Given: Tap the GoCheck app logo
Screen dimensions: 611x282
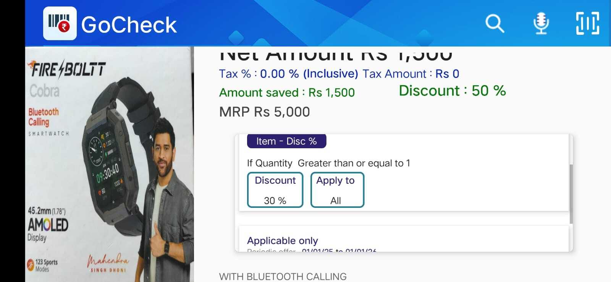Looking at the screenshot, I should (x=60, y=23).
